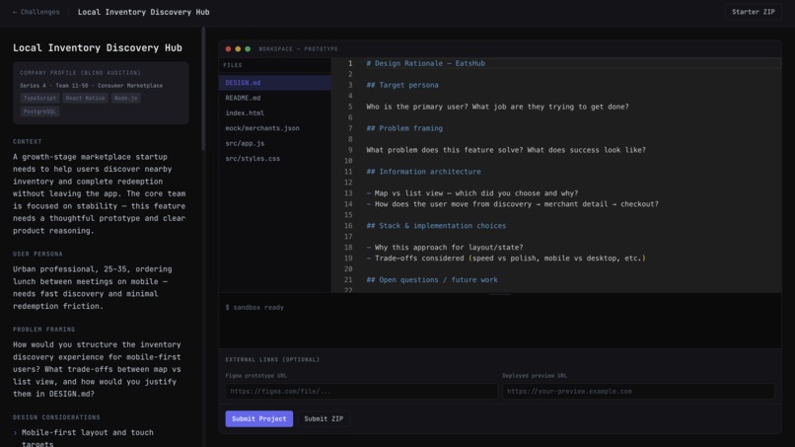
Task: Click the Node.js tag
Action: 125,98
